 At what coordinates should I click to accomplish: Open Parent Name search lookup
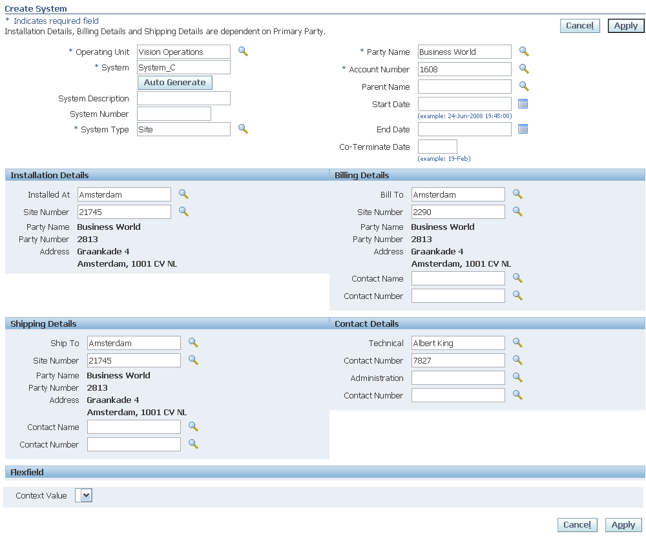point(524,86)
